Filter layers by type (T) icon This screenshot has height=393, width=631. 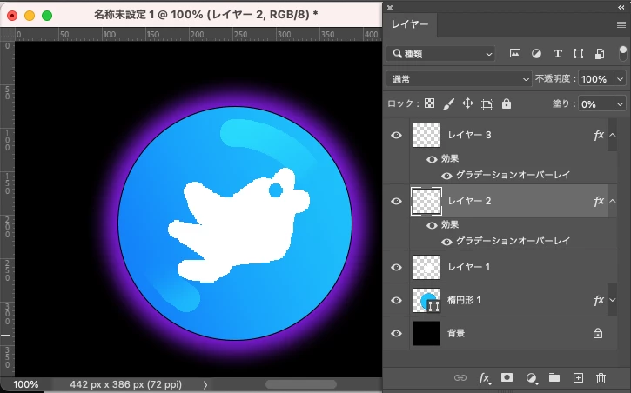[x=557, y=53]
